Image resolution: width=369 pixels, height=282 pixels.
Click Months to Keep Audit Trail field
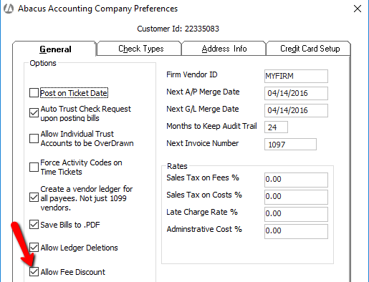pyautogui.click(x=276, y=127)
